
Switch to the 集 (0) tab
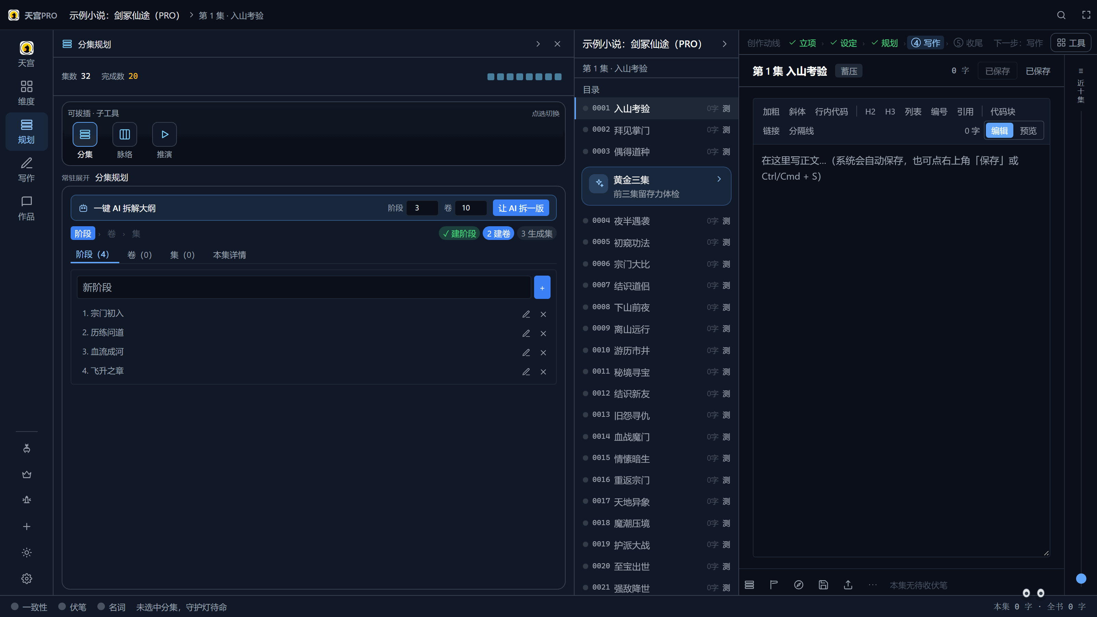coord(182,255)
